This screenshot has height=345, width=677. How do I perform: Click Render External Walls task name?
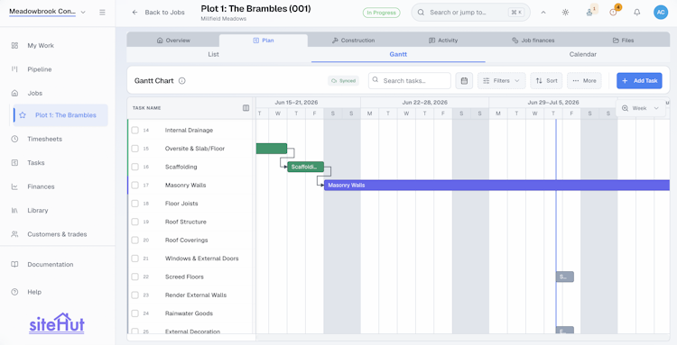(196, 295)
